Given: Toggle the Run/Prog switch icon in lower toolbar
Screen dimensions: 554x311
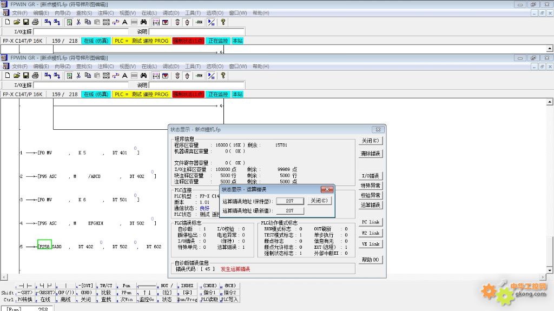Looking at the screenshot, I should [x=212, y=75].
